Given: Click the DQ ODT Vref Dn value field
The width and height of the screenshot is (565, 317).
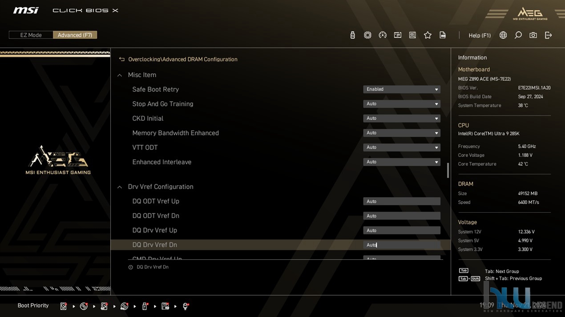Looking at the screenshot, I should (402, 216).
